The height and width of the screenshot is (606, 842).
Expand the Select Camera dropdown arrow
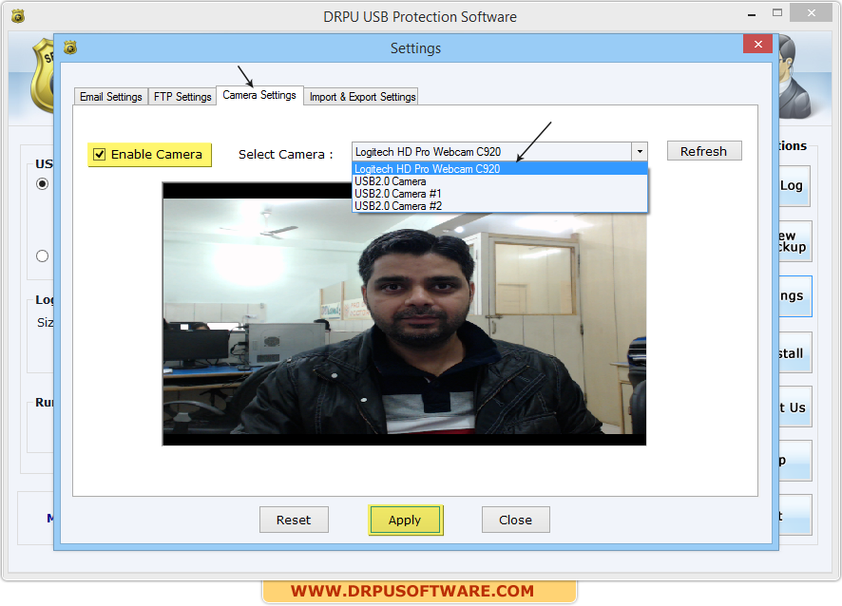tap(640, 151)
